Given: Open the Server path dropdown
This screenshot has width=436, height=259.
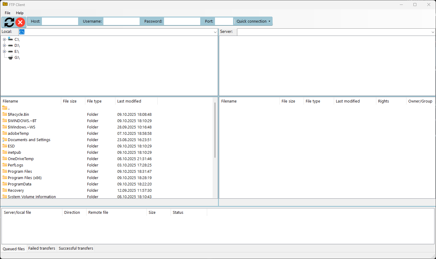Looking at the screenshot, I should click(433, 32).
